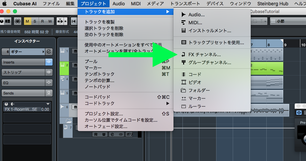Mute track 6 with its m button
This screenshot has width=306, height=161.
pyautogui.click(x=75, y=107)
